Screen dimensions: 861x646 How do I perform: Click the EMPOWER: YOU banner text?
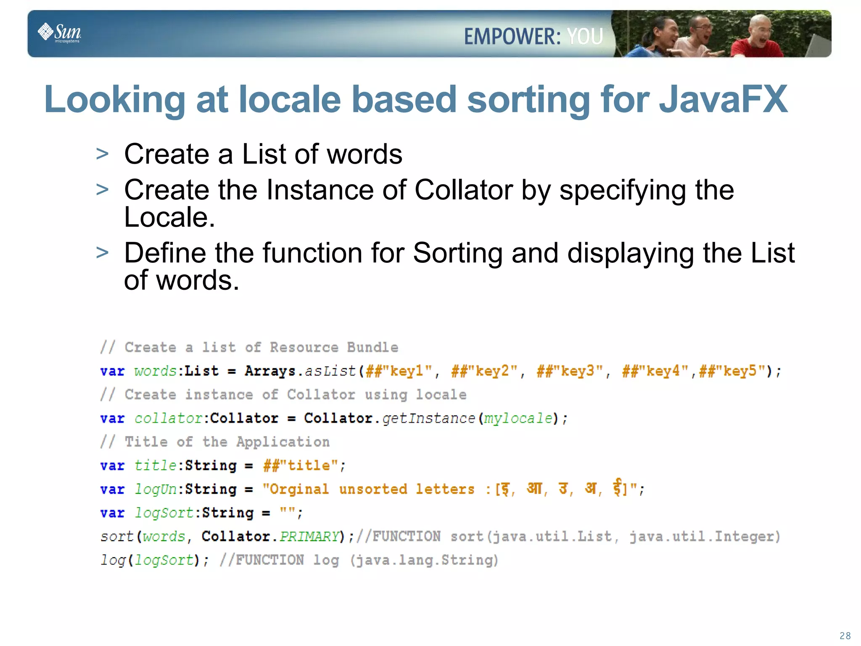point(533,36)
